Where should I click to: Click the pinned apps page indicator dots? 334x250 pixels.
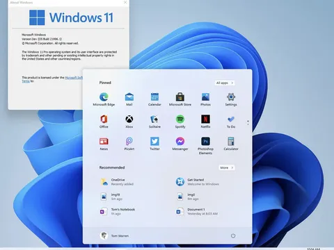[248, 122]
